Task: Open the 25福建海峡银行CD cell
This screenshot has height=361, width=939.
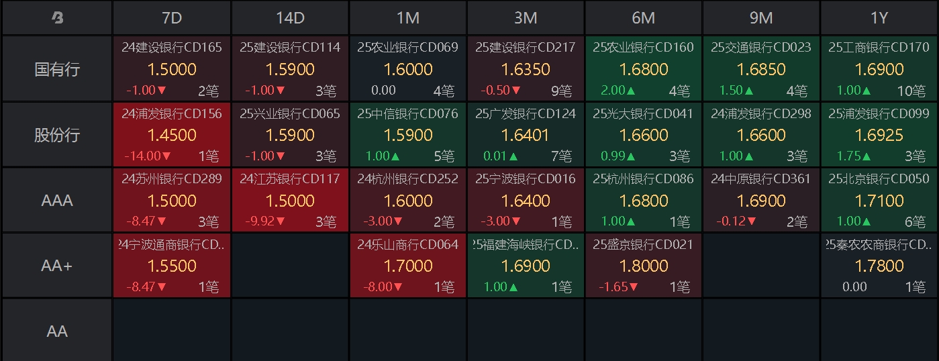Action: coord(526,266)
